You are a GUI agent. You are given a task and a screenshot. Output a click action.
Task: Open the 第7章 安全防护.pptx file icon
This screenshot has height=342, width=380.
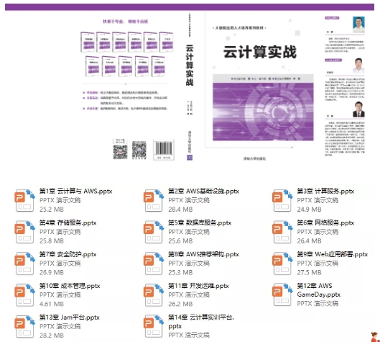click(25, 264)
